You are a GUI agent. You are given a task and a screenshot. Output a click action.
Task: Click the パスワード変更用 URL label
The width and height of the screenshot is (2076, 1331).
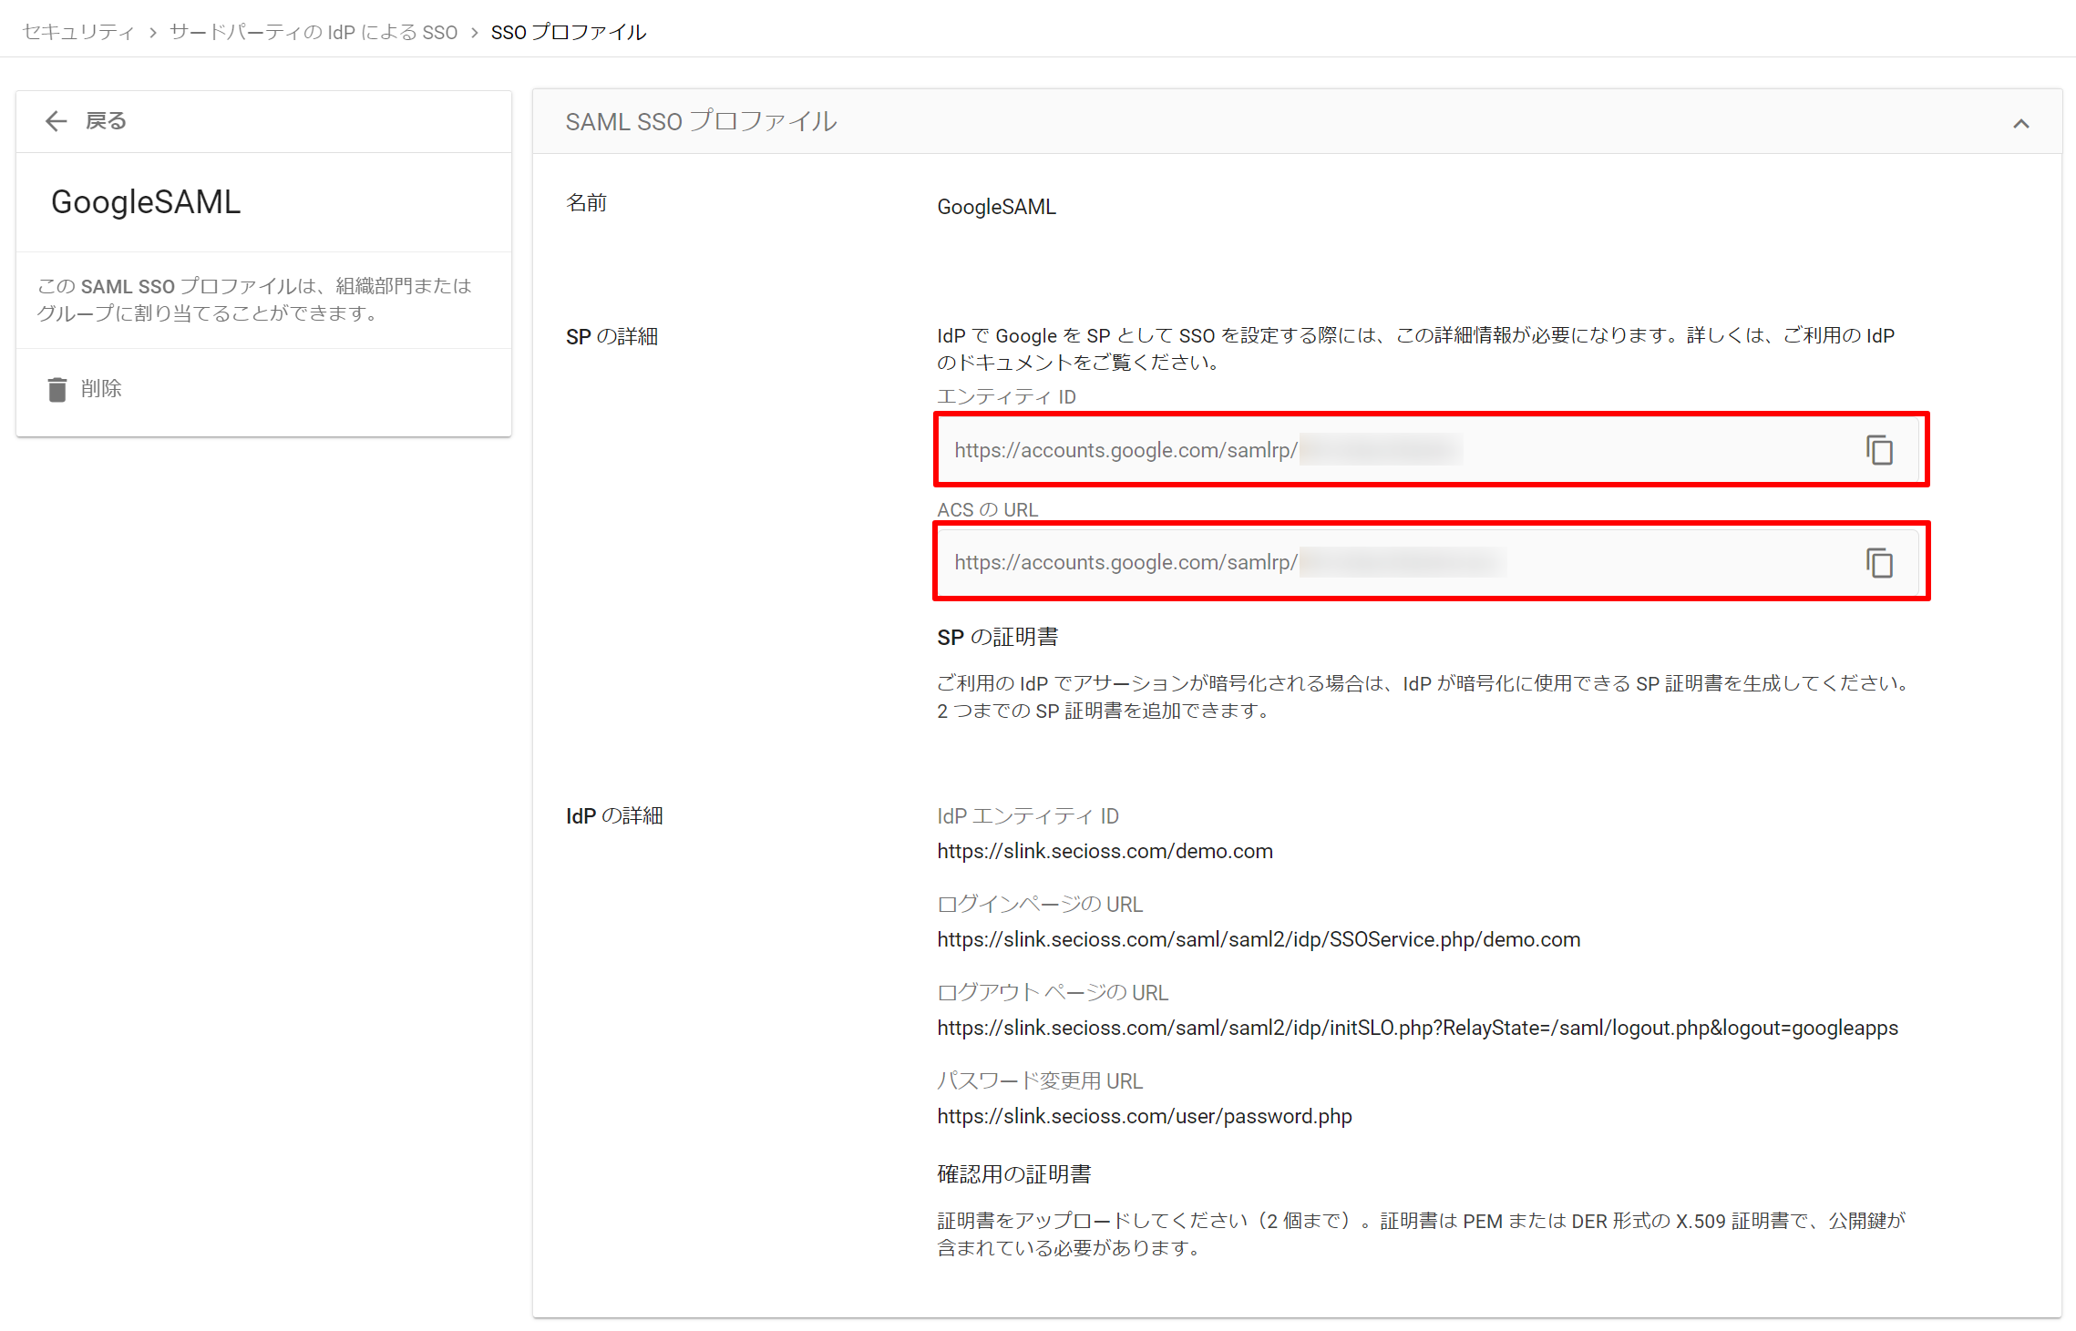point(1040,1080)
